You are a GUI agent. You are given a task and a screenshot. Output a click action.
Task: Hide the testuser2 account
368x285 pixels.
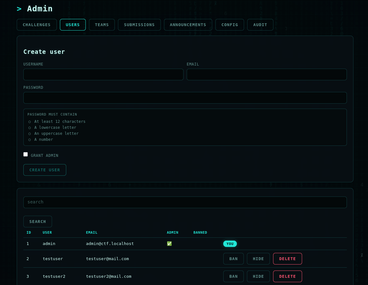pyautogui.click(x=258, y=276)
